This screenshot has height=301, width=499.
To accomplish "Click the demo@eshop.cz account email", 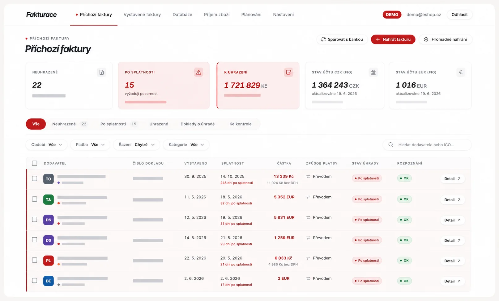I will pyautogui.click(x=424, y=15).
